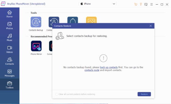Viewport: 171px width, 104px height.
Task: Minimize the AnyRec PhoneMover window
Action: (157, 4)
